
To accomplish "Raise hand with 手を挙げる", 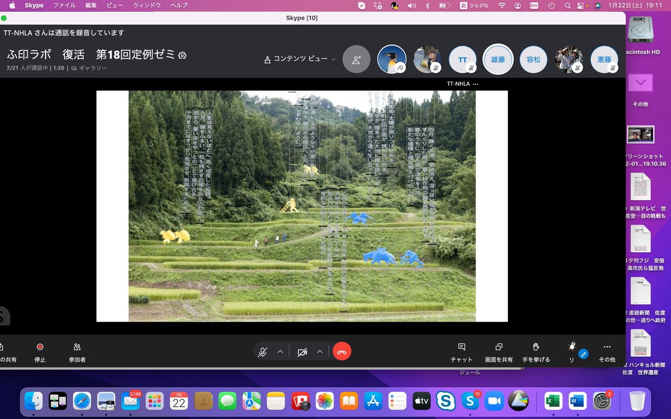I will coord(536,352).
